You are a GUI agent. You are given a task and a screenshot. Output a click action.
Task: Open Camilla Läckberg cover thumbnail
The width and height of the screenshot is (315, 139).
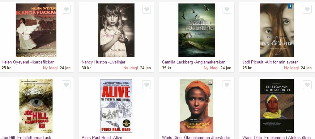(x=197, y=31)
